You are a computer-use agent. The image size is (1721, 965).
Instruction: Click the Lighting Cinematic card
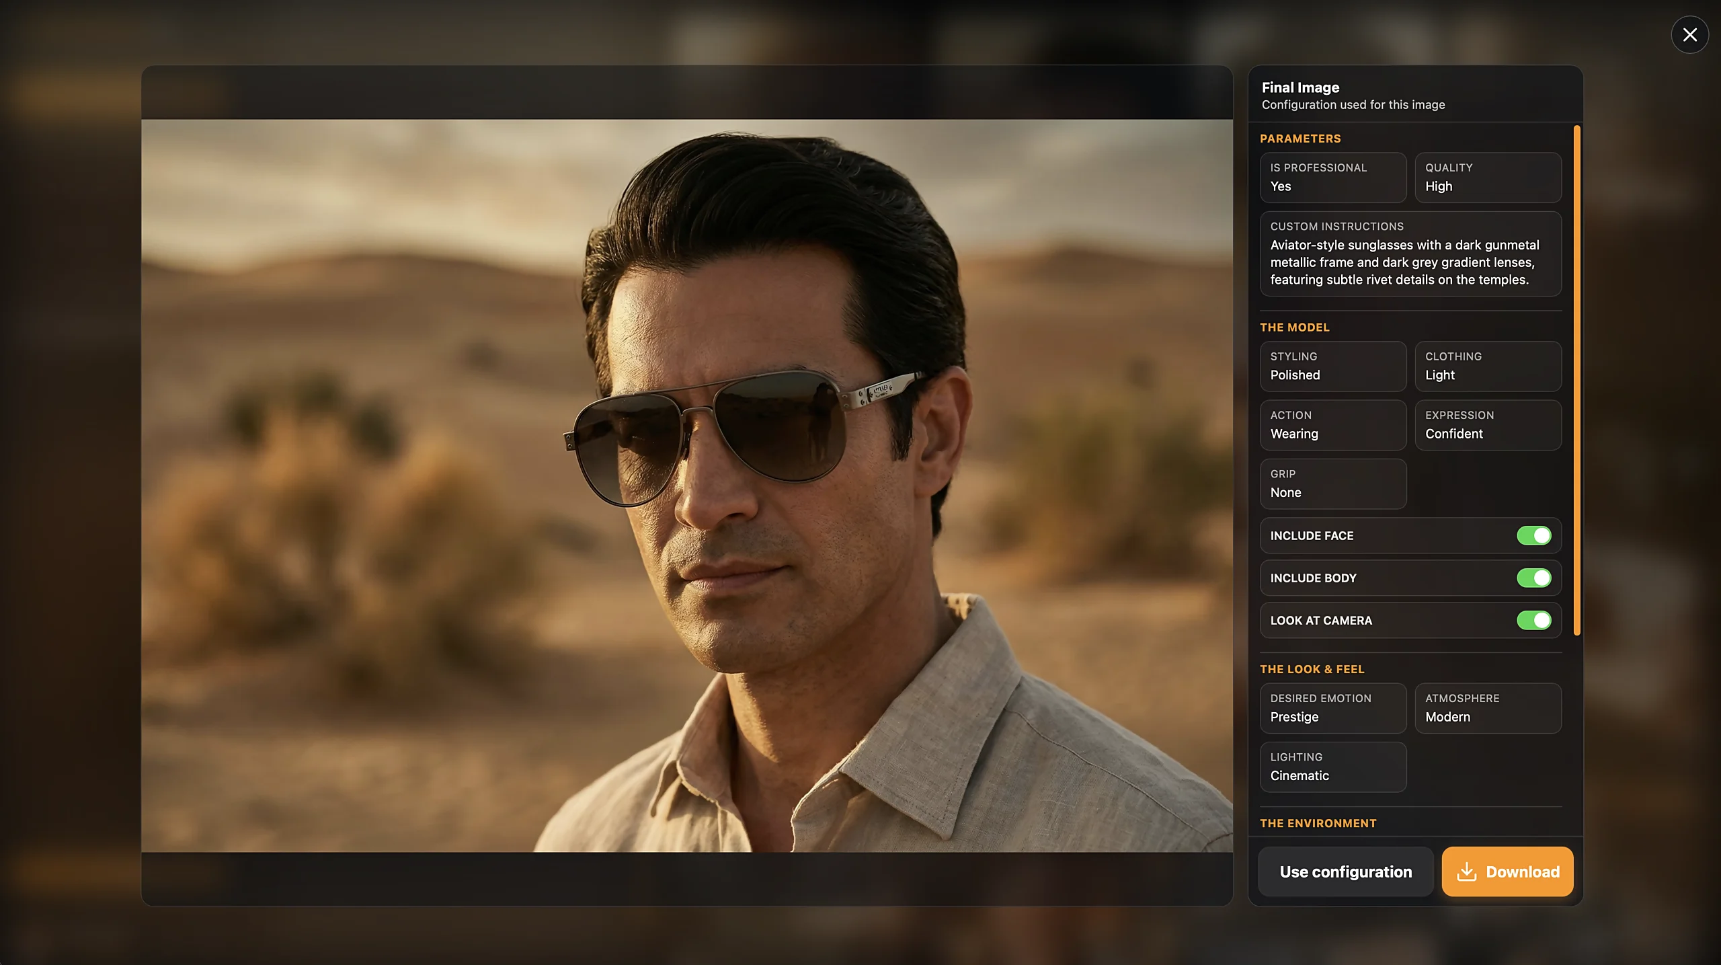tap(1332, 767)
